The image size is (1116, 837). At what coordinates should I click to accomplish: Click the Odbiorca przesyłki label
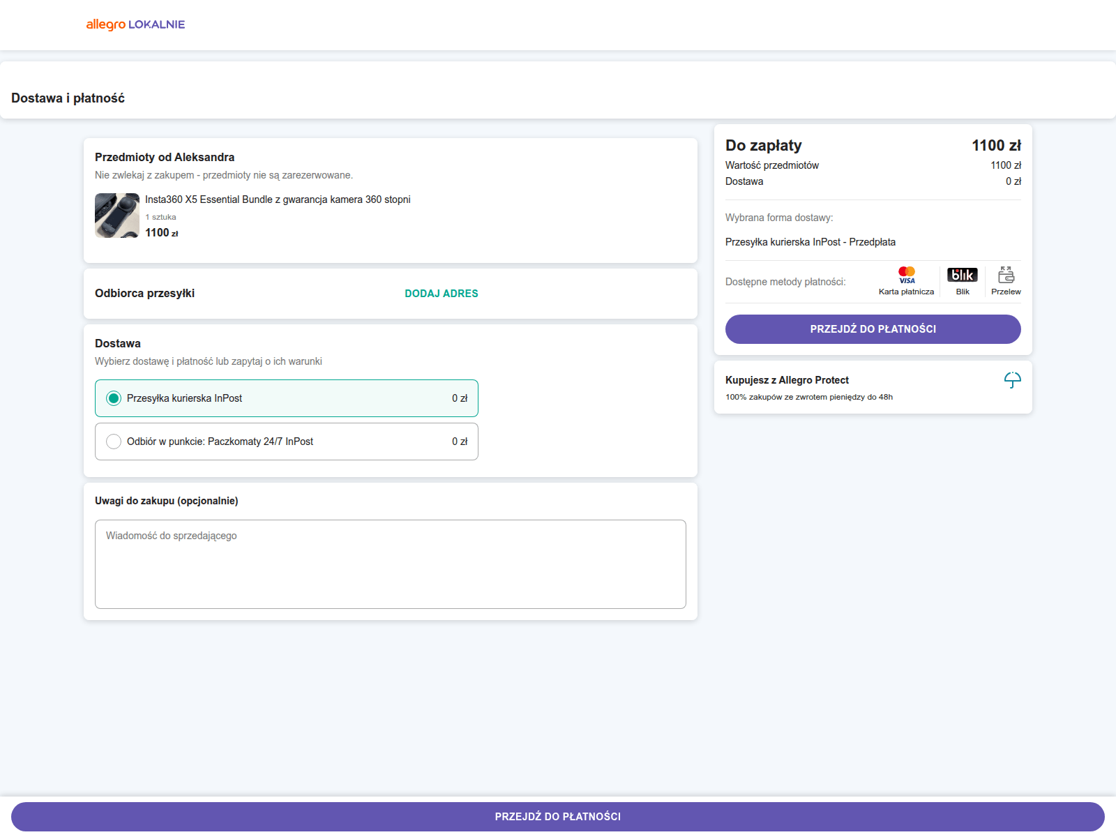tap(144, 294)
